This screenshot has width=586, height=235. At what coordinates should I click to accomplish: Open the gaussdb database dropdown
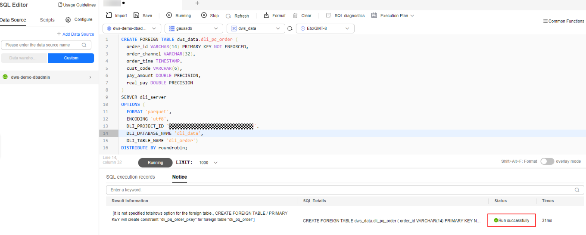194,28
